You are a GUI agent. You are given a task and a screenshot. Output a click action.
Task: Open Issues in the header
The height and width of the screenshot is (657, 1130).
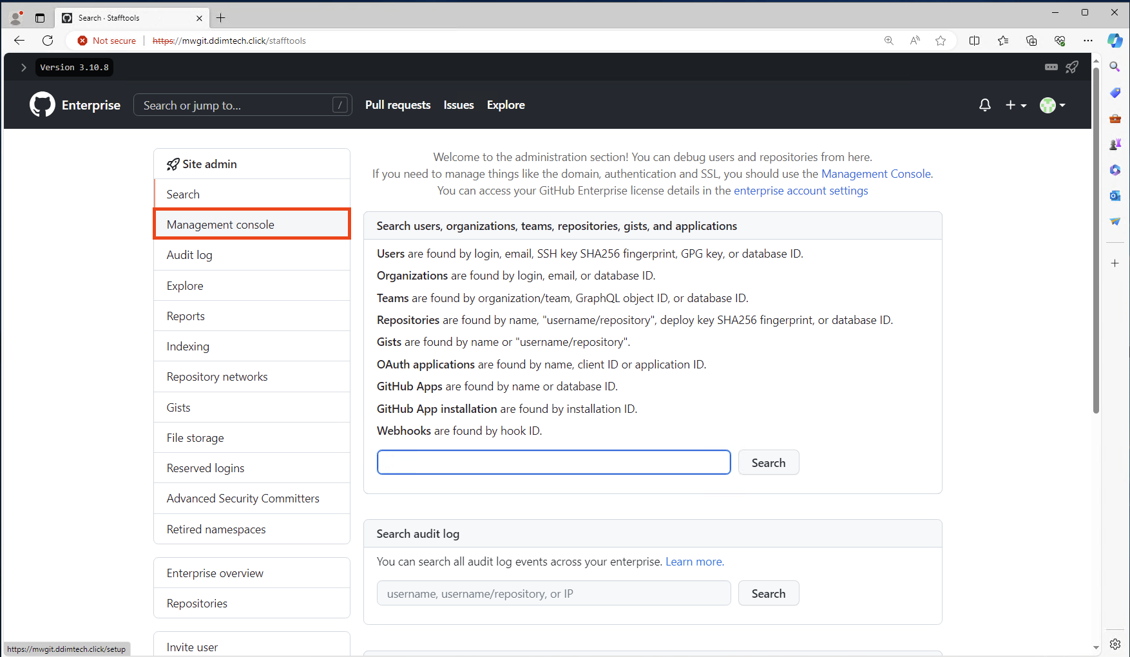pos(459,105)
